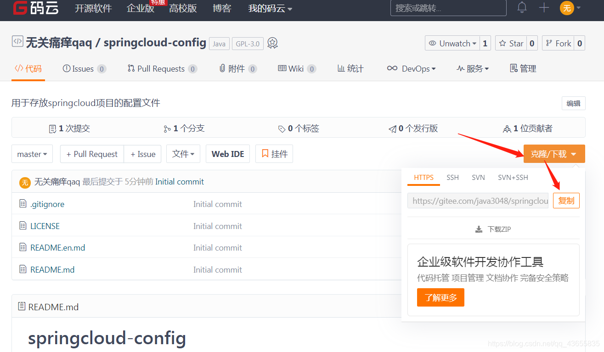Expand the 文件 dropdown

(183, 154)
